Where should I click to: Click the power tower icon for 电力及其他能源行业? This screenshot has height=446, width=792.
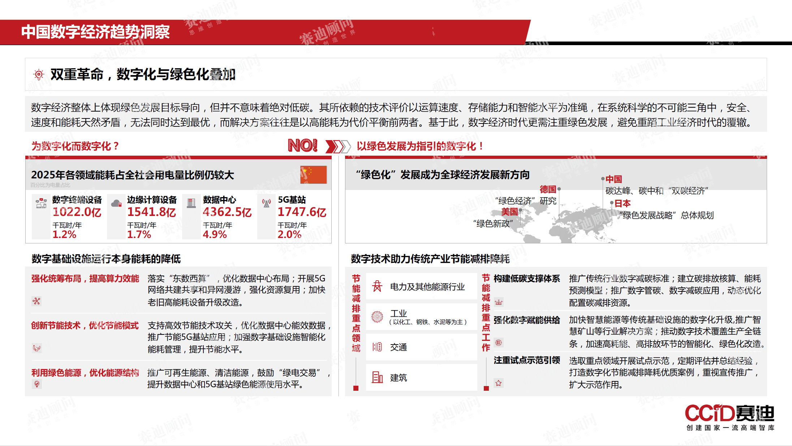click(x=377, y=286)
